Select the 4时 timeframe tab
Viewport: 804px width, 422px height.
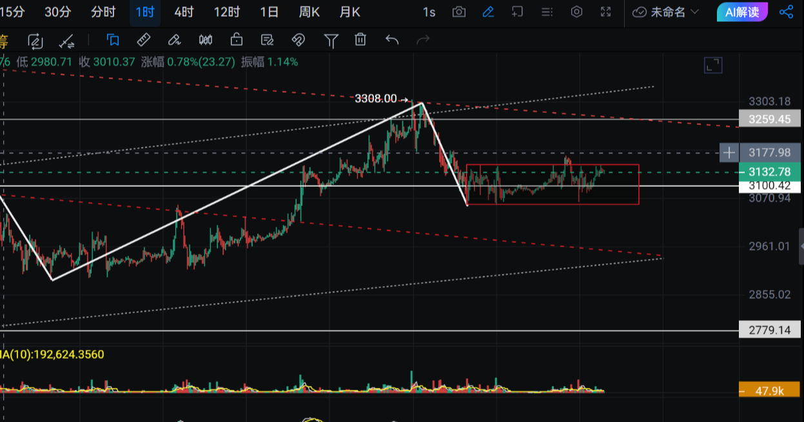click(x=183, y=12)
